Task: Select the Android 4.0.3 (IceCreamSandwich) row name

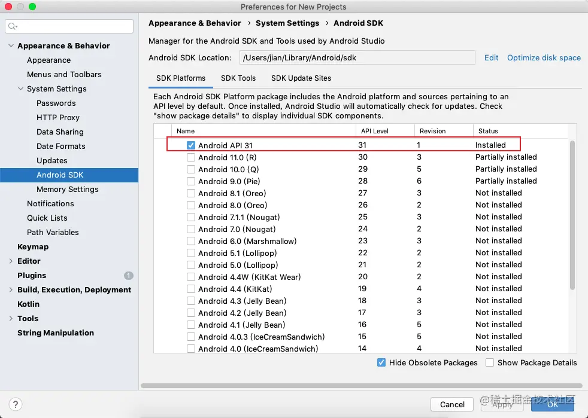Action: coord(262,337)
